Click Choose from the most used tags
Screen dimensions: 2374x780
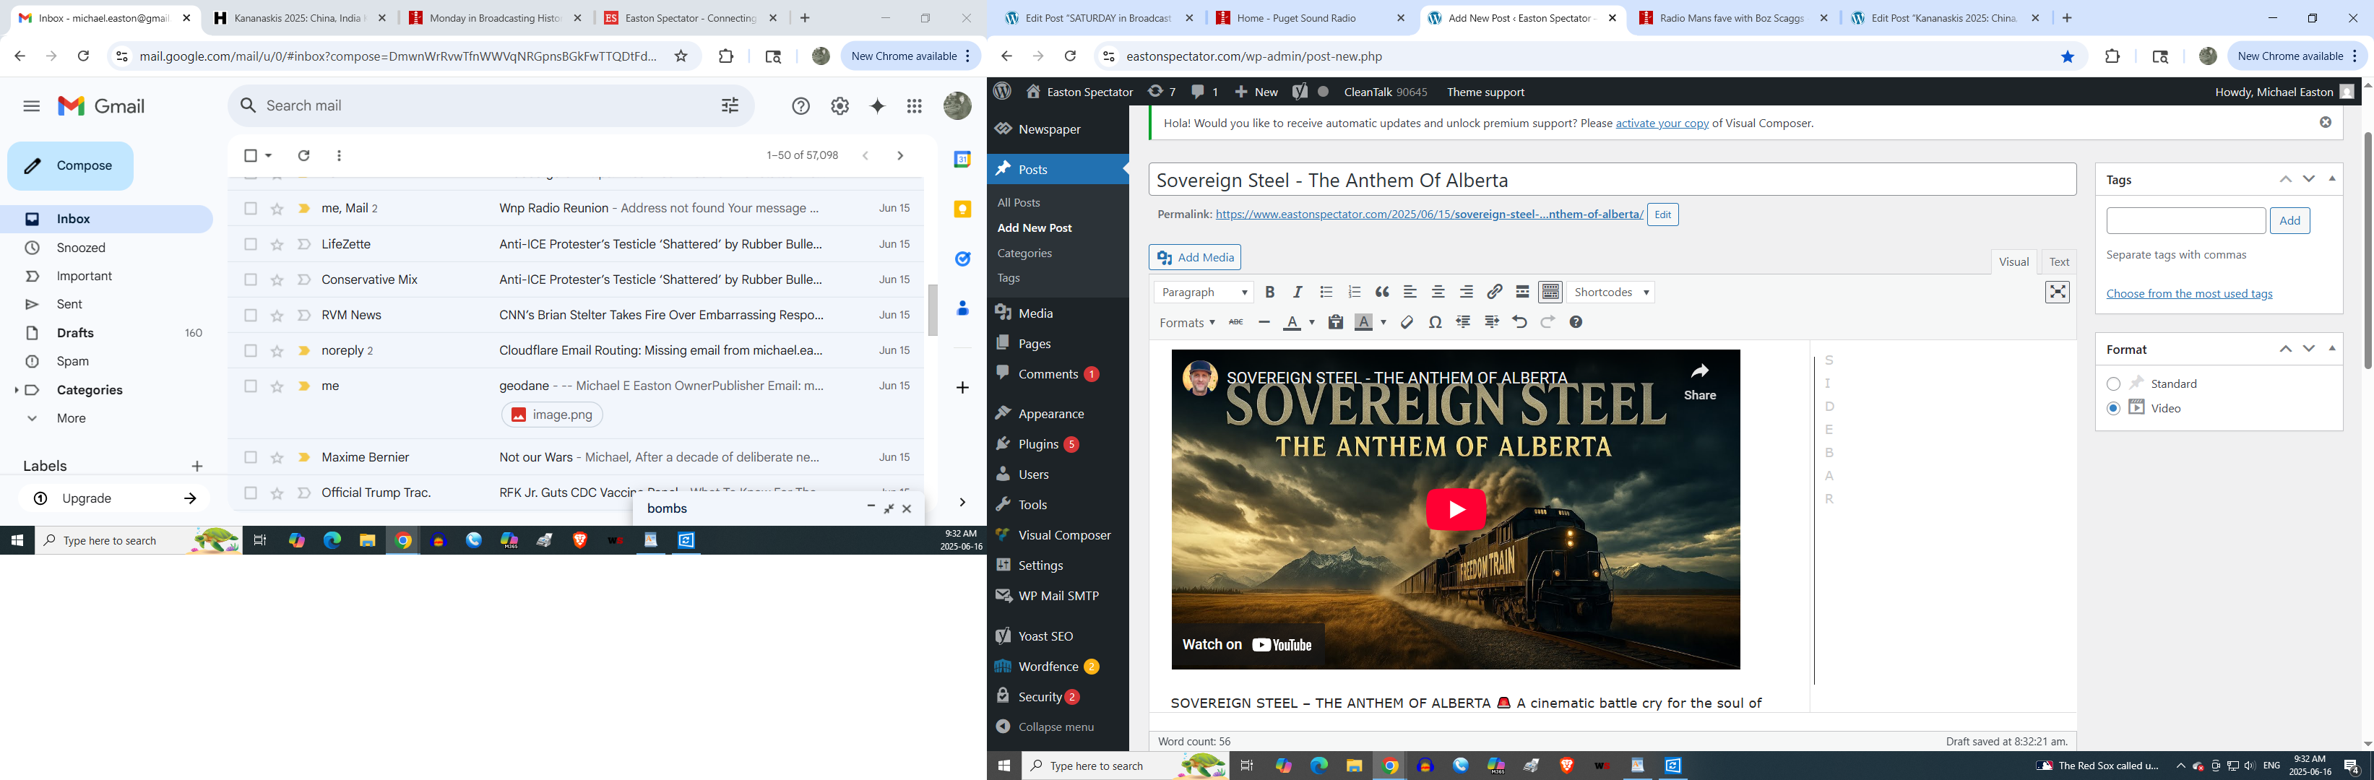click(x=2189, y=294)
